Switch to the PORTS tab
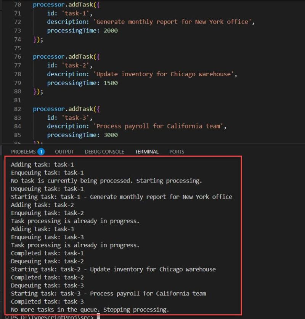The height and width of the screenshot is (319, 305). [x=177, y=151]
